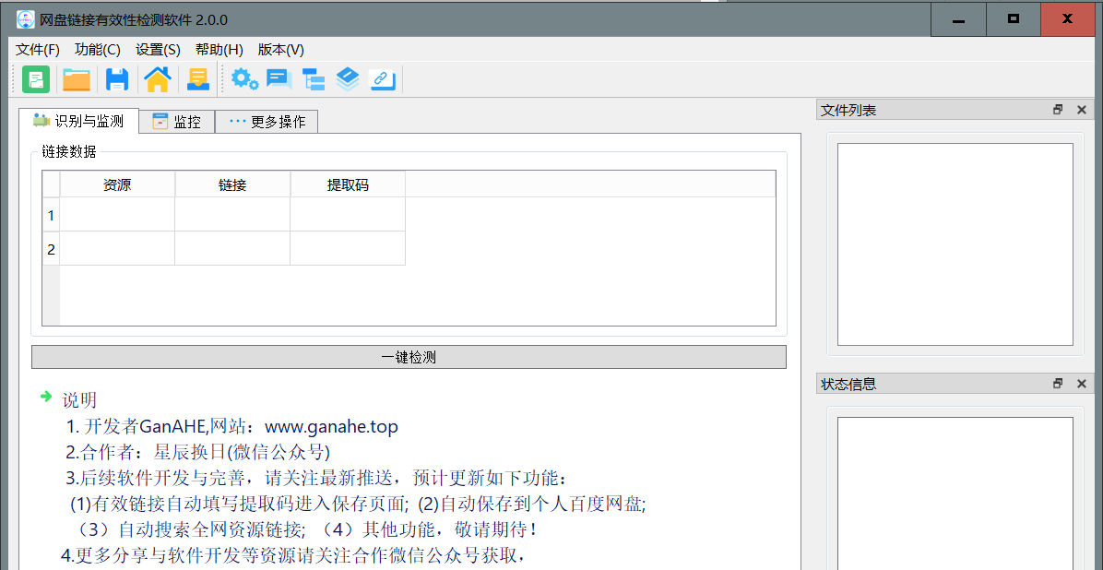This screenshot has width=1103, height=570.
Task: Click the tree structure toolbar icon
Action: click(x=314, y=80)
